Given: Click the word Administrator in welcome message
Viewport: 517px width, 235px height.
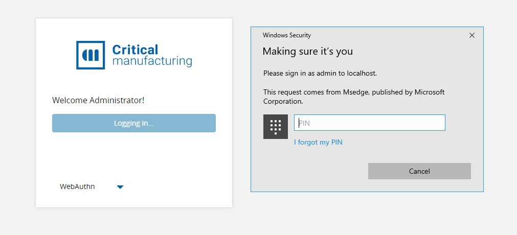Looking at the screenshot, I should pos(116,100).
